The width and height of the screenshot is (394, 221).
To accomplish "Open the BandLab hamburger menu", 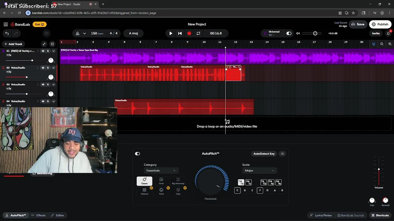I will (6, 24).
